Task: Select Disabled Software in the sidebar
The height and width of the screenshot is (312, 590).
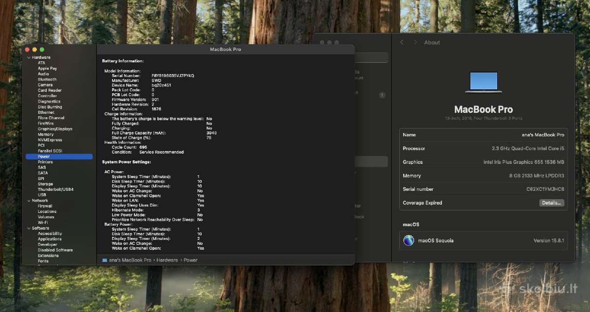Action: click(55, 250)
